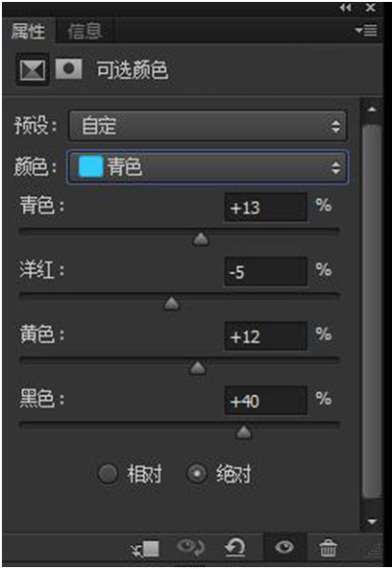392x569 pixels.
Task: Click the 青色 slider handle
Action: click(x=201, y=239)
